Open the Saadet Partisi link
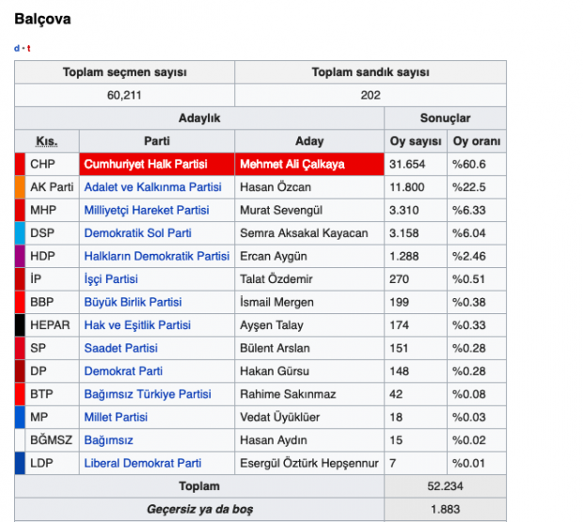 click(x=120, y=348)
